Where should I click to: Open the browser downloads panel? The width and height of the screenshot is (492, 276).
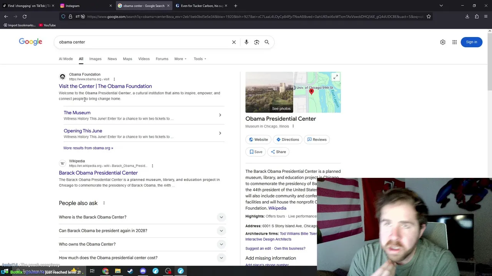467,16
